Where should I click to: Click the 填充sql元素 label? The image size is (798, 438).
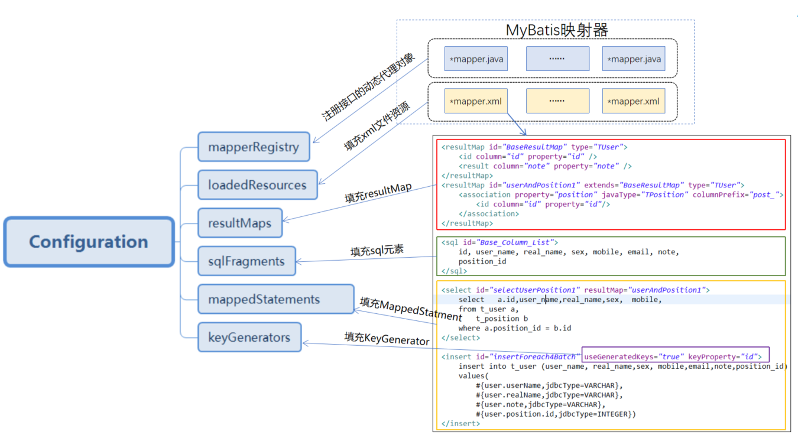coord(377,251)
